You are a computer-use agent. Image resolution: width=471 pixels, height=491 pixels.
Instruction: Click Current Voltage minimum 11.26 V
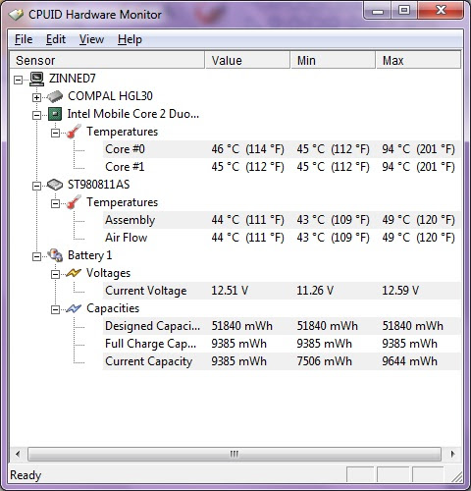coord(315,291)
